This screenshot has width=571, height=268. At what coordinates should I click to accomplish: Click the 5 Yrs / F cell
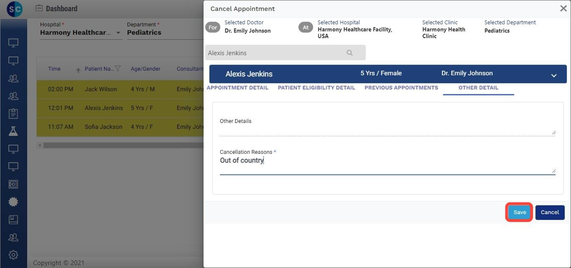(142, 108)
